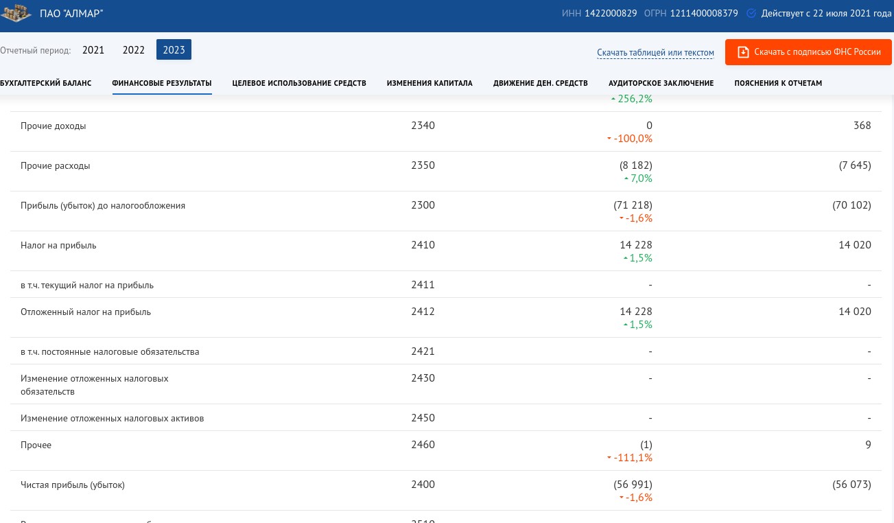The width and height of the screenshot is (894, 523).
Task: Click the -100,0% change for Прочие доходы
Action: 630,139
